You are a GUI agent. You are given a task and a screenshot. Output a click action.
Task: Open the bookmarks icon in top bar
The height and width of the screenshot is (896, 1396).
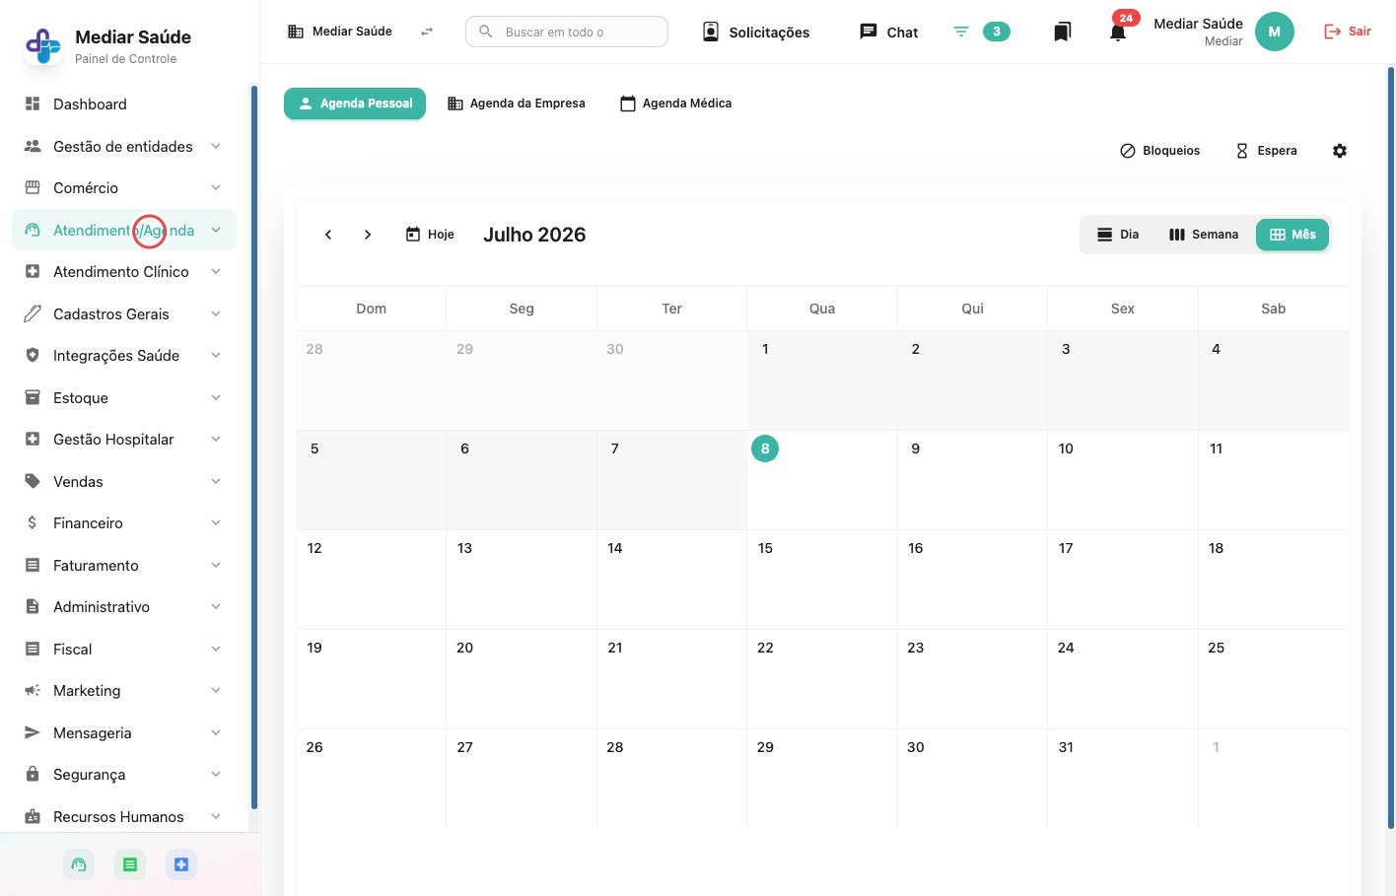click(x=1062, y=32)
